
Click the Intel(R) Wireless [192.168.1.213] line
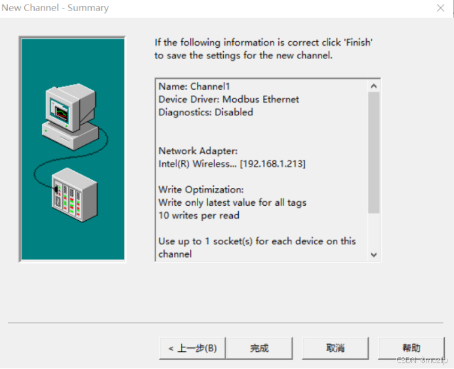(232, 164)
